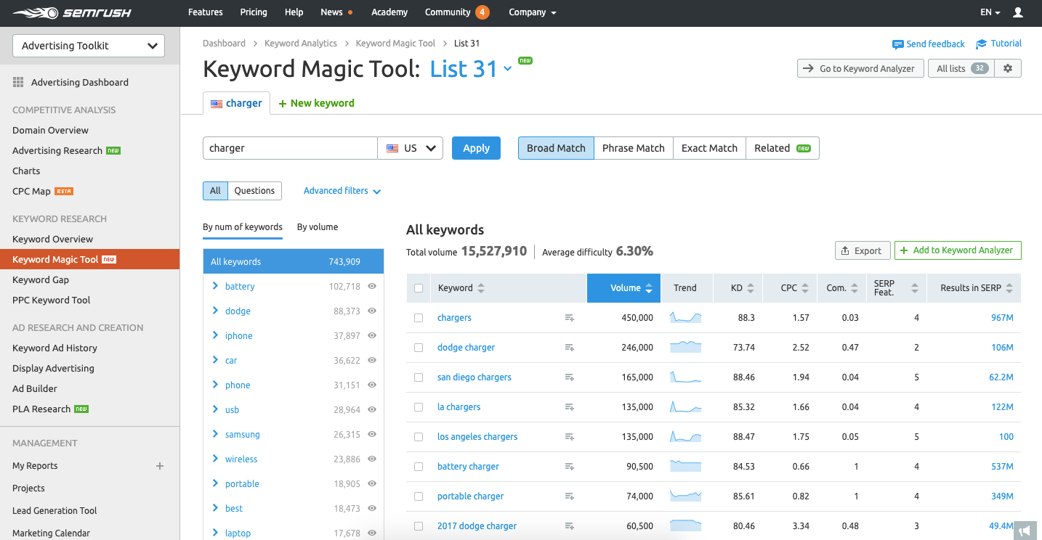
Task: Add a New keyword tab
Action: click(316, 103)
